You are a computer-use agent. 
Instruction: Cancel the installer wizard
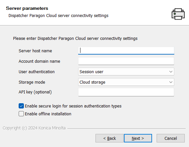(x=171, y=138)
